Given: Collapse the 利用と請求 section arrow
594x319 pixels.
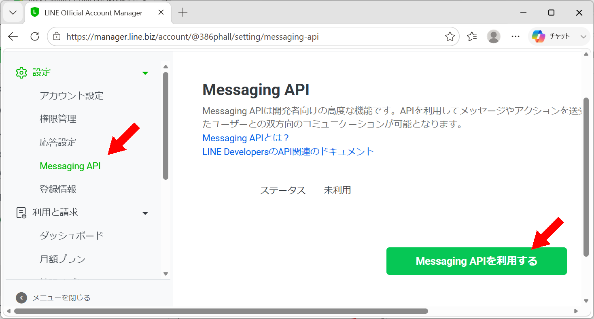Looking at the screenshot, I should click(145, 213).
